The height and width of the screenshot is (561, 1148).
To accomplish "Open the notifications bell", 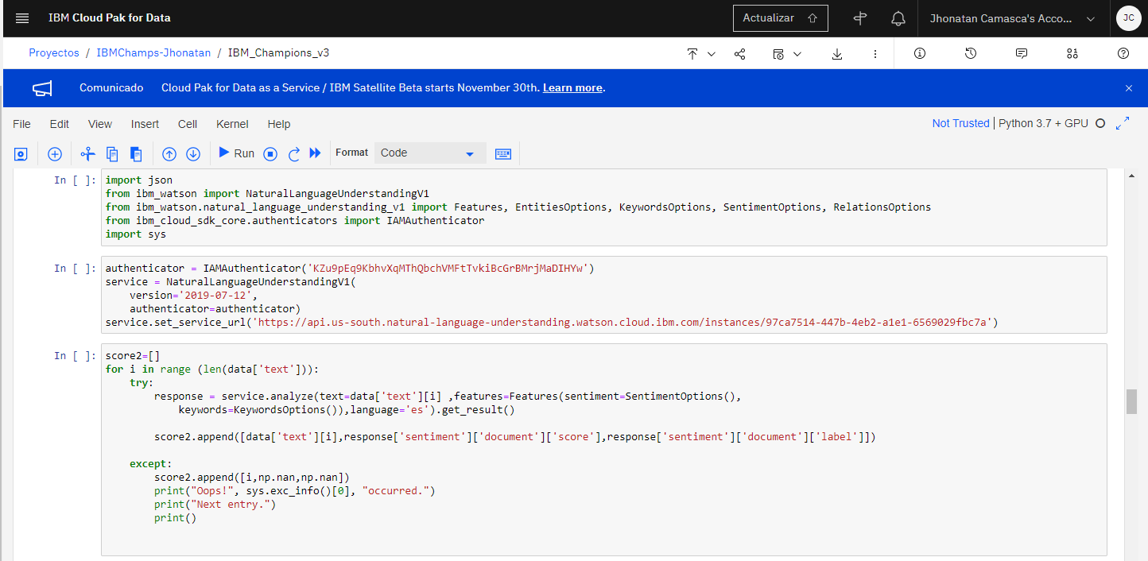I will click(898, 18).
